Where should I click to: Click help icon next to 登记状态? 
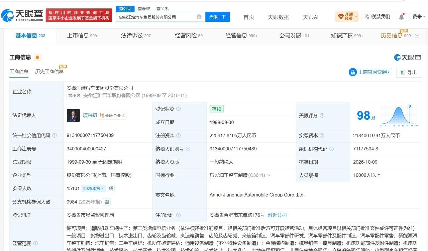[x=179, y=109]
